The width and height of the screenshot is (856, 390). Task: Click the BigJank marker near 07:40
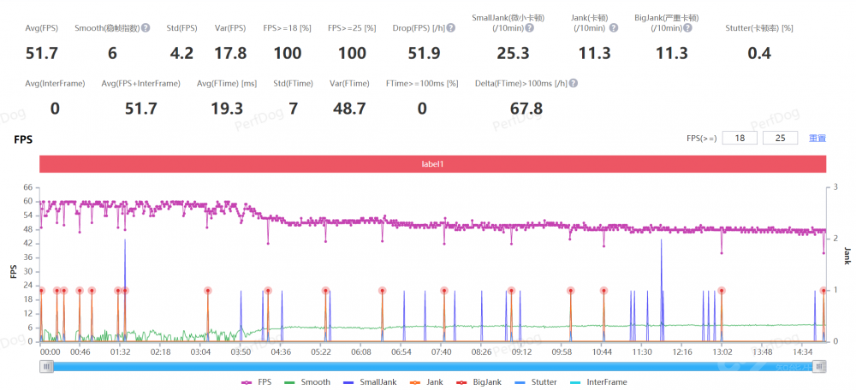[444, 290]
